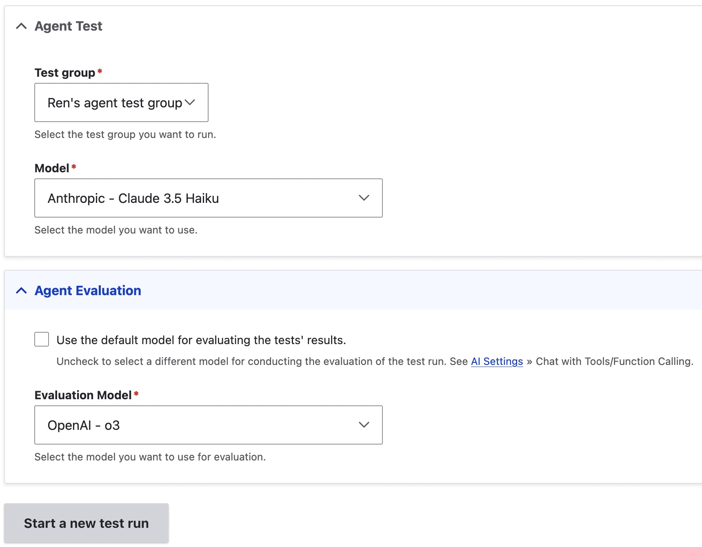Click the 'Uncheck to select a different model' description
The height and width of the screenshot is (547, 702).
(x=261, y=362)
